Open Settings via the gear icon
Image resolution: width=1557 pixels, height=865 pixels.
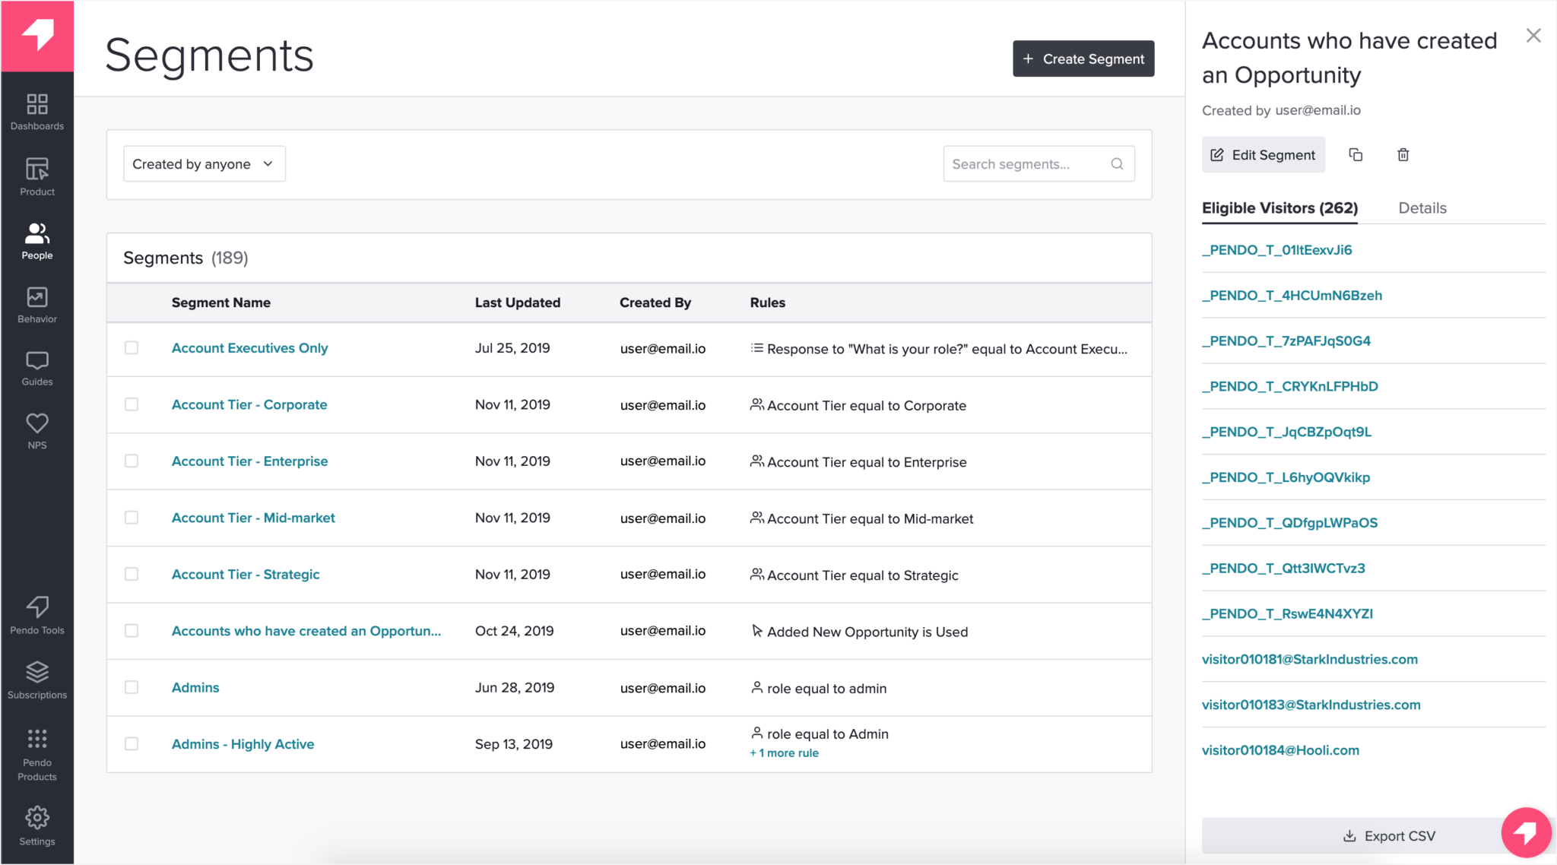[x=36, y=823]
